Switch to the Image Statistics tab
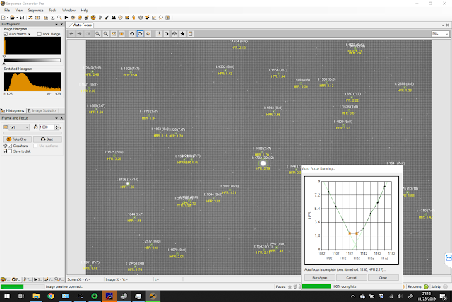 (x=42, y=110)
